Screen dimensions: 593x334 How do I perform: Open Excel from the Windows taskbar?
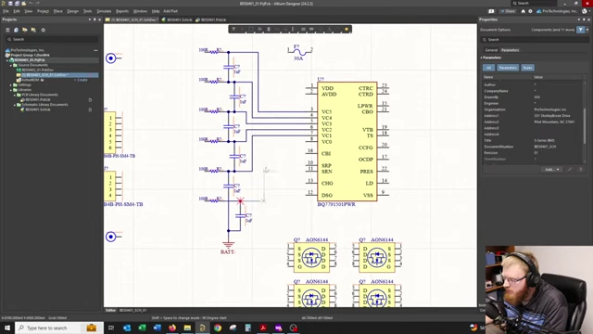click(x=142, y=328)
